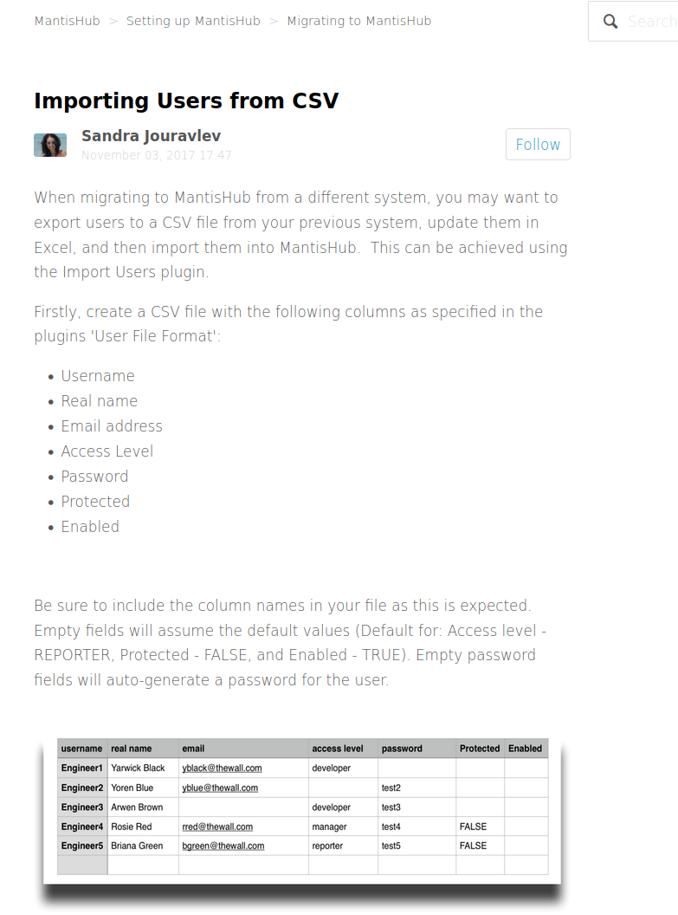678x915 pixels.
Task: Click bgreen@thewall.com email in the table
Action: click(223, 847)
